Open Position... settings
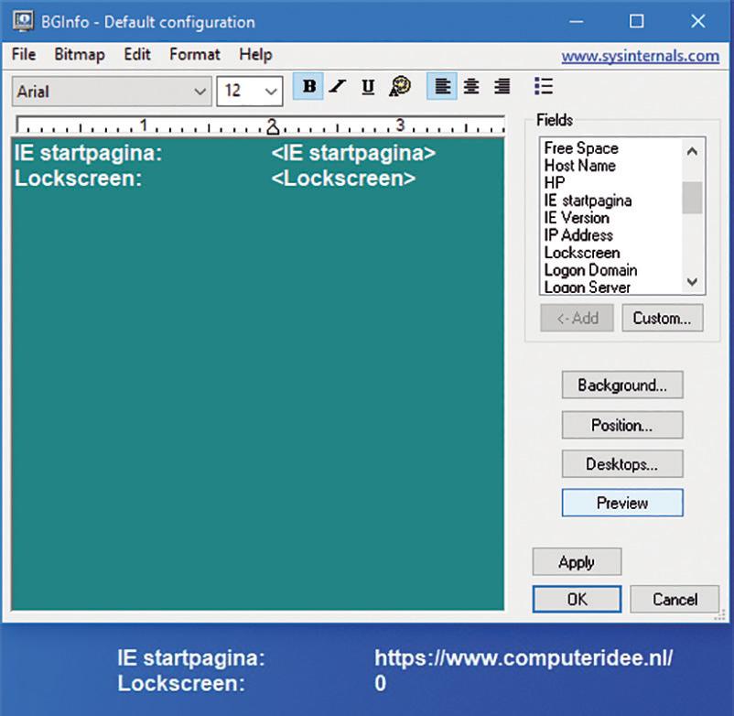 622,425
